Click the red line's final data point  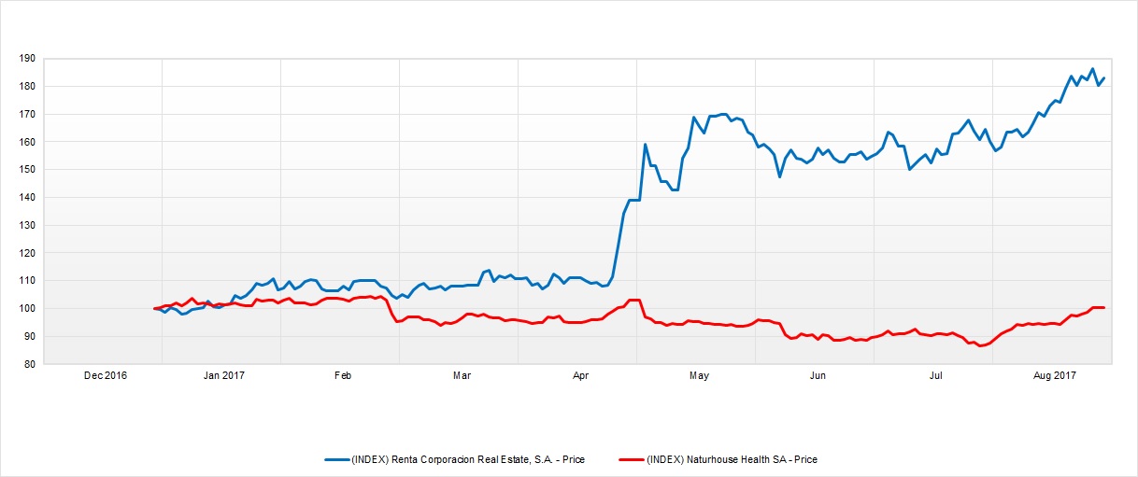1104,307
